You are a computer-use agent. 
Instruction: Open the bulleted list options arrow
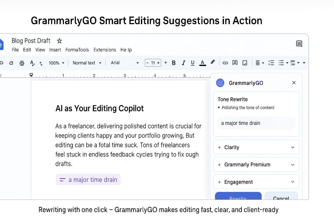coord(287,63)
